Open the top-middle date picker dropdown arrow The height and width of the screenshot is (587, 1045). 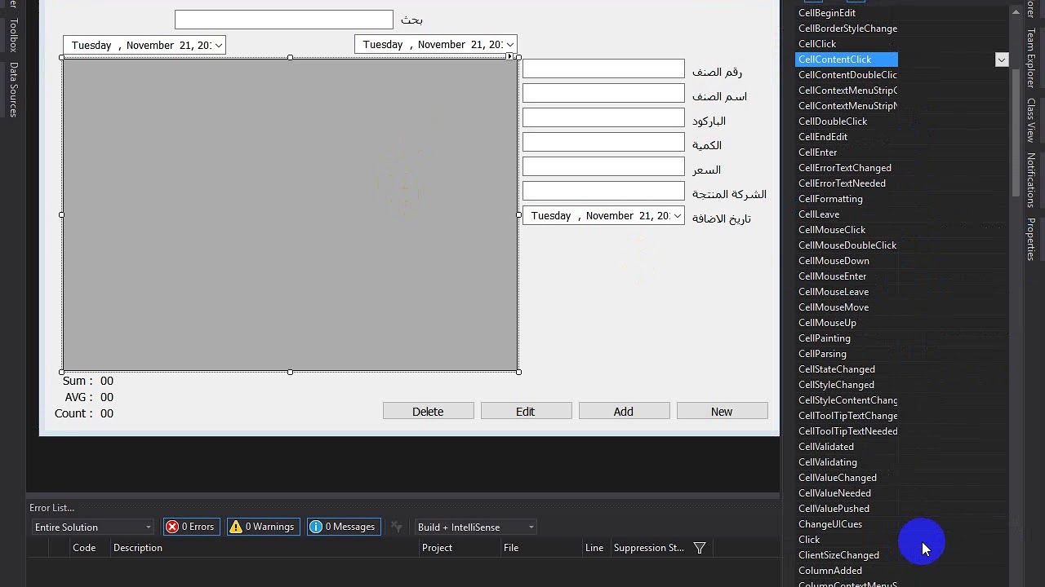(x=509, y=45)
